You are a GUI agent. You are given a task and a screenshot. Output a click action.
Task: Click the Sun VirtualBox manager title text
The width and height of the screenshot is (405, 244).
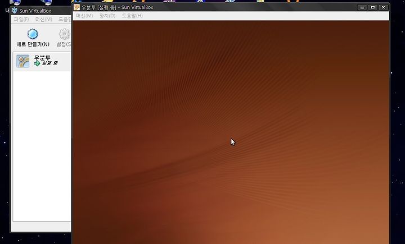[35, 11]
